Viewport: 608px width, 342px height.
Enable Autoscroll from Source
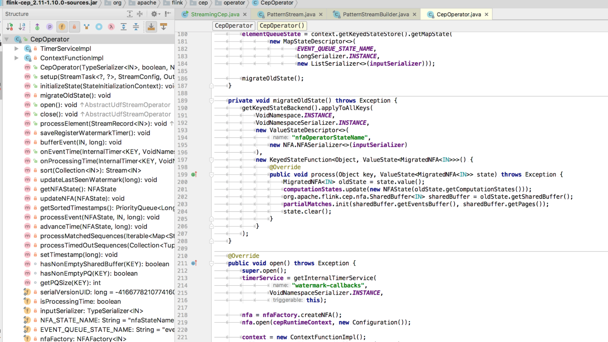pos(163,27)
